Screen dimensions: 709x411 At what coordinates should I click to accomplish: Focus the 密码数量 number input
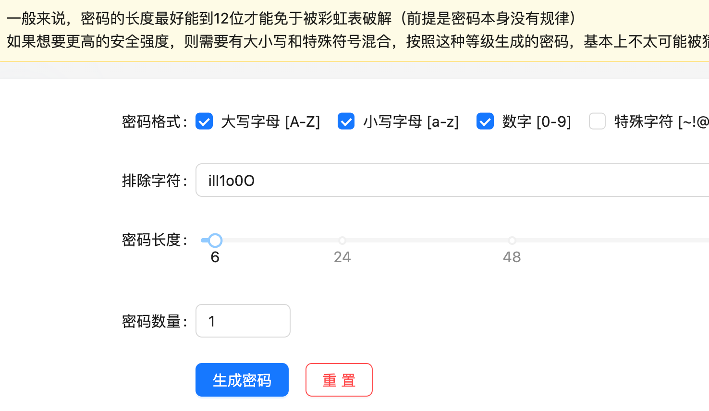click(243, 321)
